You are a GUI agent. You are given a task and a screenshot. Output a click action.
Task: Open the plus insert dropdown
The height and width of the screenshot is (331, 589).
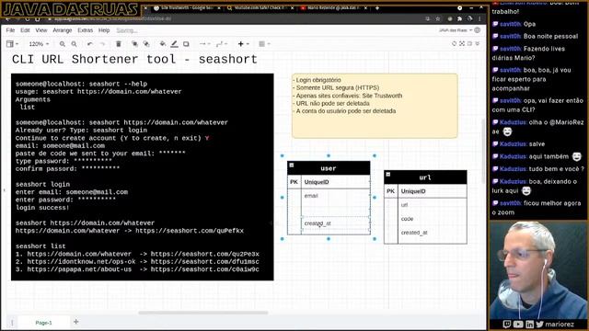point(243,44)
